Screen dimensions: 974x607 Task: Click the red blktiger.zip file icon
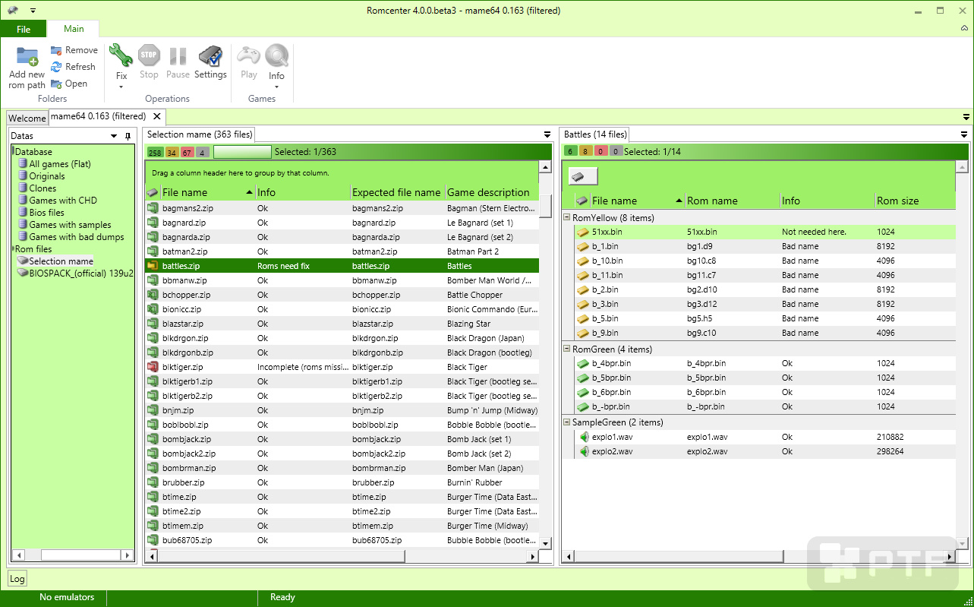pyautogui.click(x=152, y=367)
